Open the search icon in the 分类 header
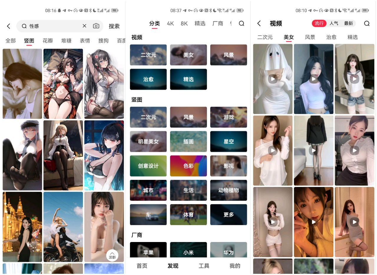The width and height of the screenshot is (377, 275). [242, 24]
